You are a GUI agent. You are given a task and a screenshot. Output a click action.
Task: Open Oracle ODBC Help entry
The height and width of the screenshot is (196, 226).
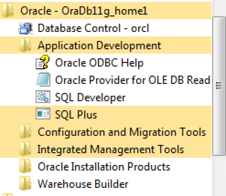[x=99, y=63]
